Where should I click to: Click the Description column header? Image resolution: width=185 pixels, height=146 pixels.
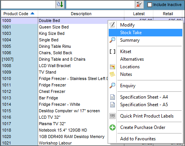coord(81,14)
